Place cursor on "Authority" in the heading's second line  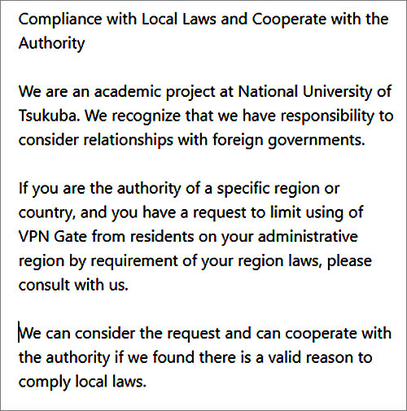51,44
